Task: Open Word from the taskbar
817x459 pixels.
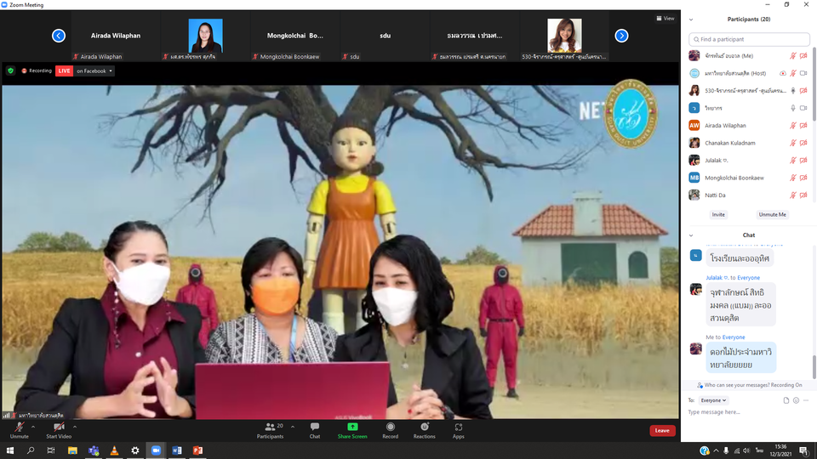Action: [x=177, y=450]
